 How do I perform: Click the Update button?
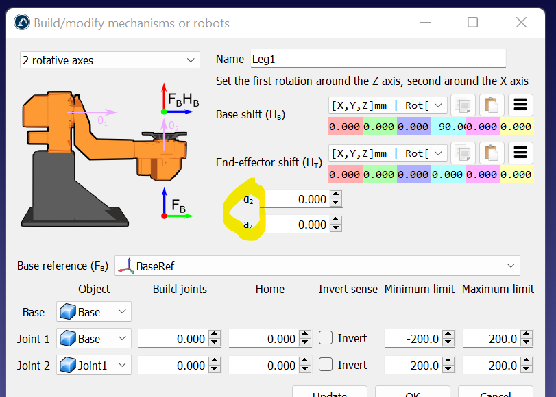(x=329, y=394)
